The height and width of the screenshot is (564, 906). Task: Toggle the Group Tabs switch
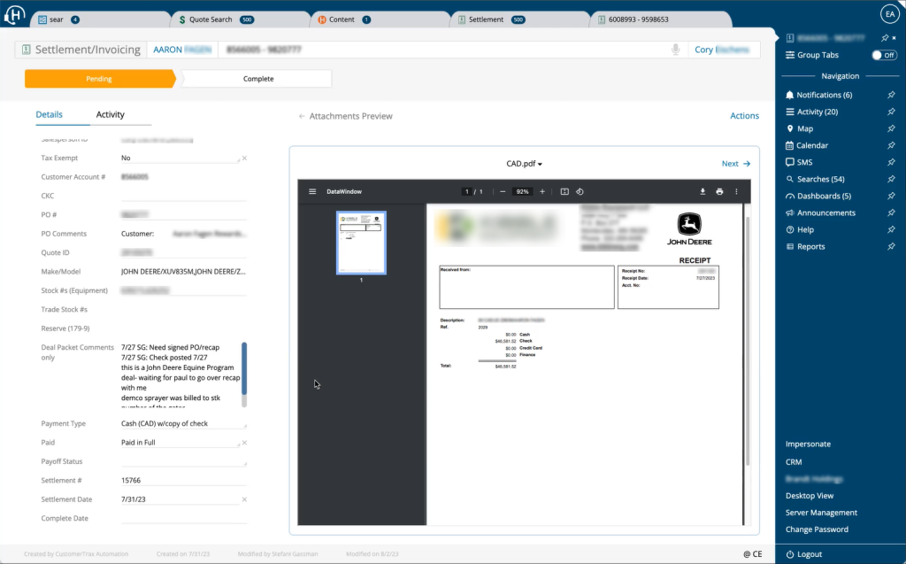click(883, 55)
